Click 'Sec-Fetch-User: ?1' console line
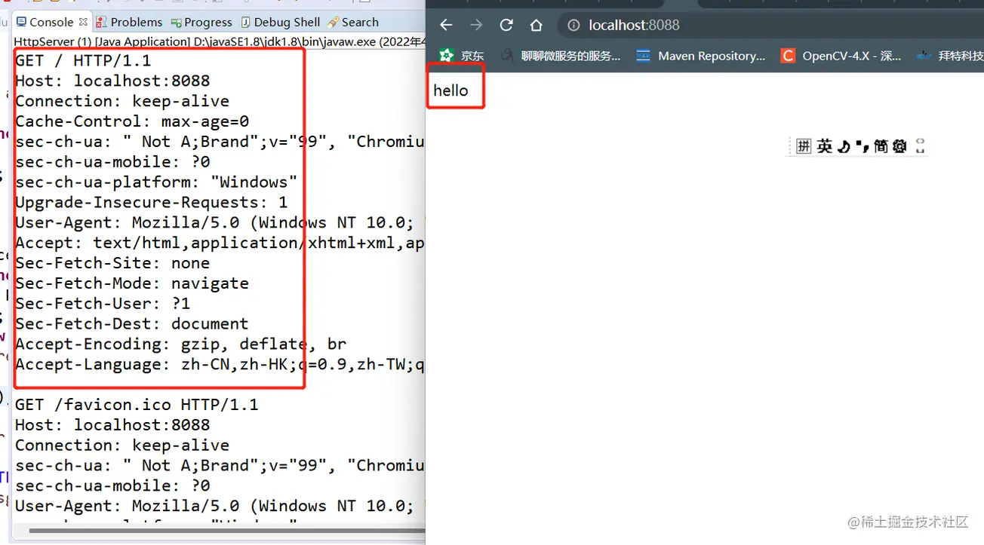The width and height of the screenshot is (984, 545). coord(103,304)
